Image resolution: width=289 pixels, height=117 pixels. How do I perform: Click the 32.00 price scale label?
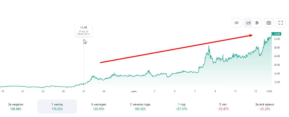pyautogui.click(x=277, y=39)
